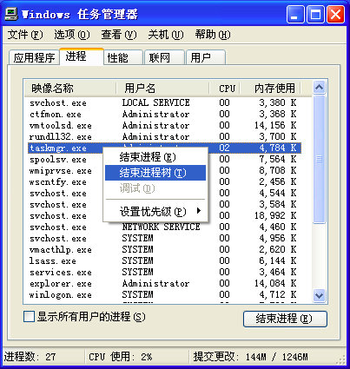Enable 显示所有用户的进程 checkbox
Screen dimensions: 350x369
[29, 317]
